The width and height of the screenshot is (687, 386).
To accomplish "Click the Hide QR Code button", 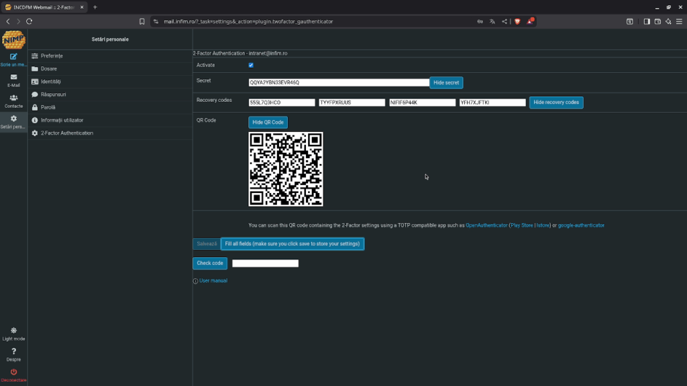I will 268,122.
